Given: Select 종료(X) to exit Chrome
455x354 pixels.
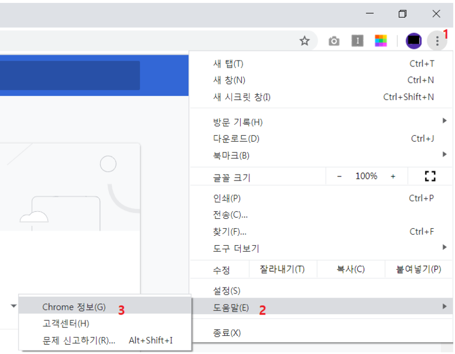Looking at the screenshot, I should pyautogui.click(x=321, y=333).
